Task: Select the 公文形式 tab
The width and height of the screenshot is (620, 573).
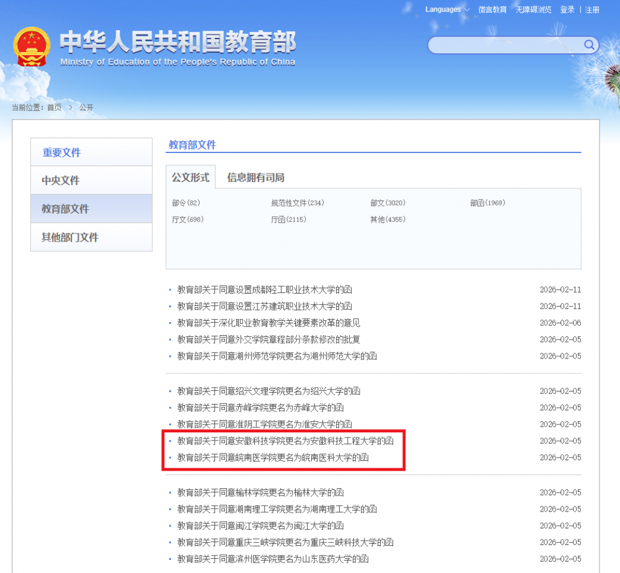Action: tap(190, 176)
